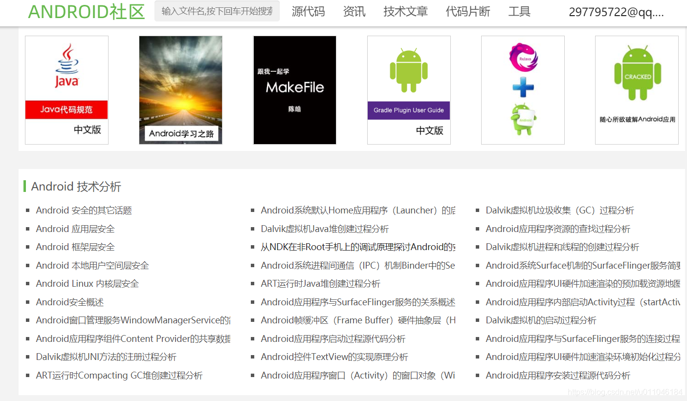
Task: Open article Android 框架层安全
Action: 75,247
